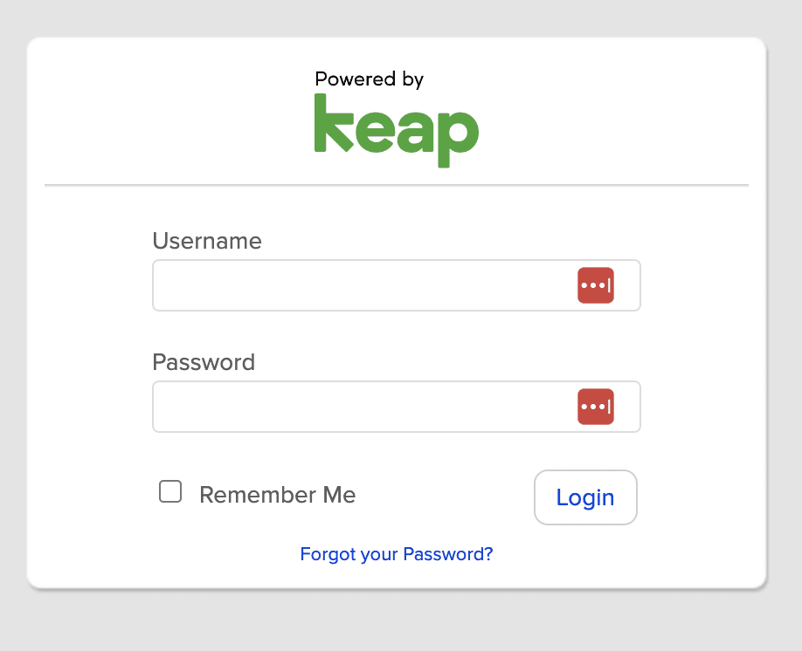Open the Forgot your Password link
Image resolution: width=802 pixels, height=651 pixels.
[x=396, y=553]
